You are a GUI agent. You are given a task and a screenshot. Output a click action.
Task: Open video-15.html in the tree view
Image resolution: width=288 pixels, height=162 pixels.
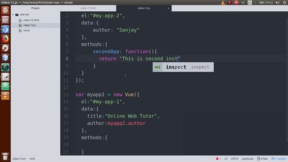coord(31,20)
